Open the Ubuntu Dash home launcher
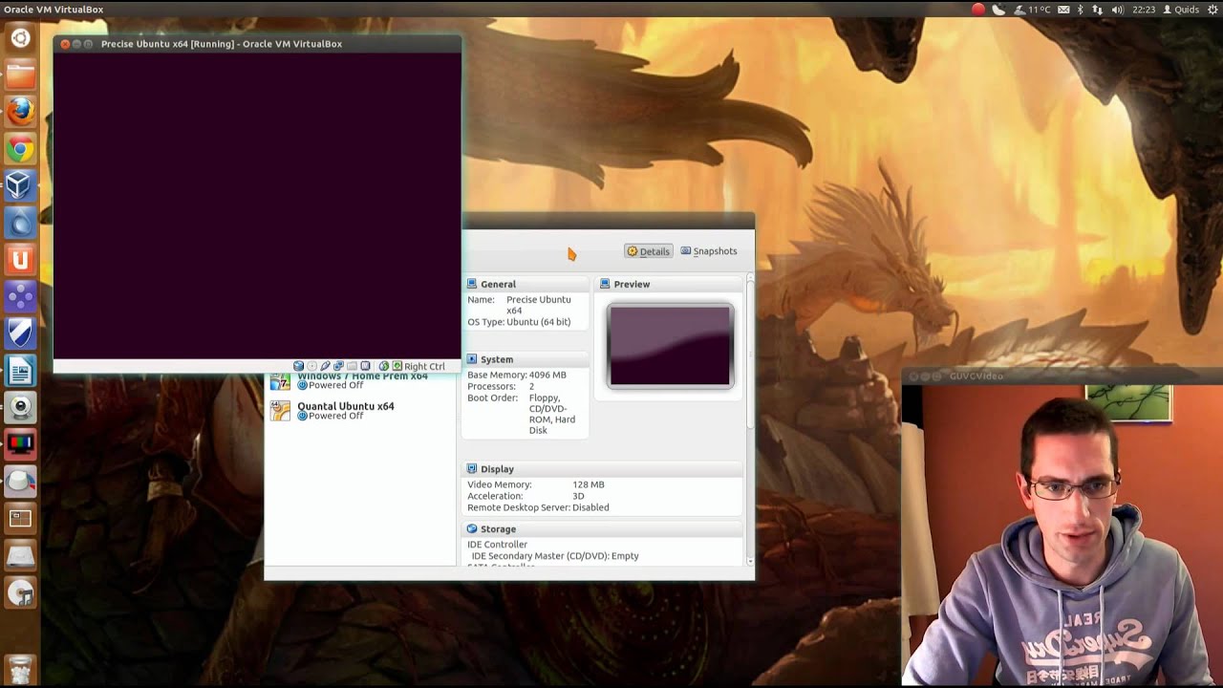Viewport: 1223px width, 688px height. [x=20, y=39]
